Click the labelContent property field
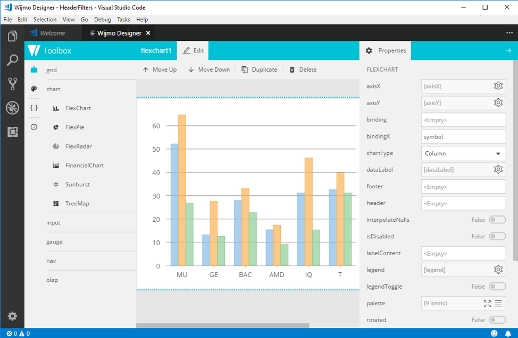 pyautogui.click(x=463, y=253)
